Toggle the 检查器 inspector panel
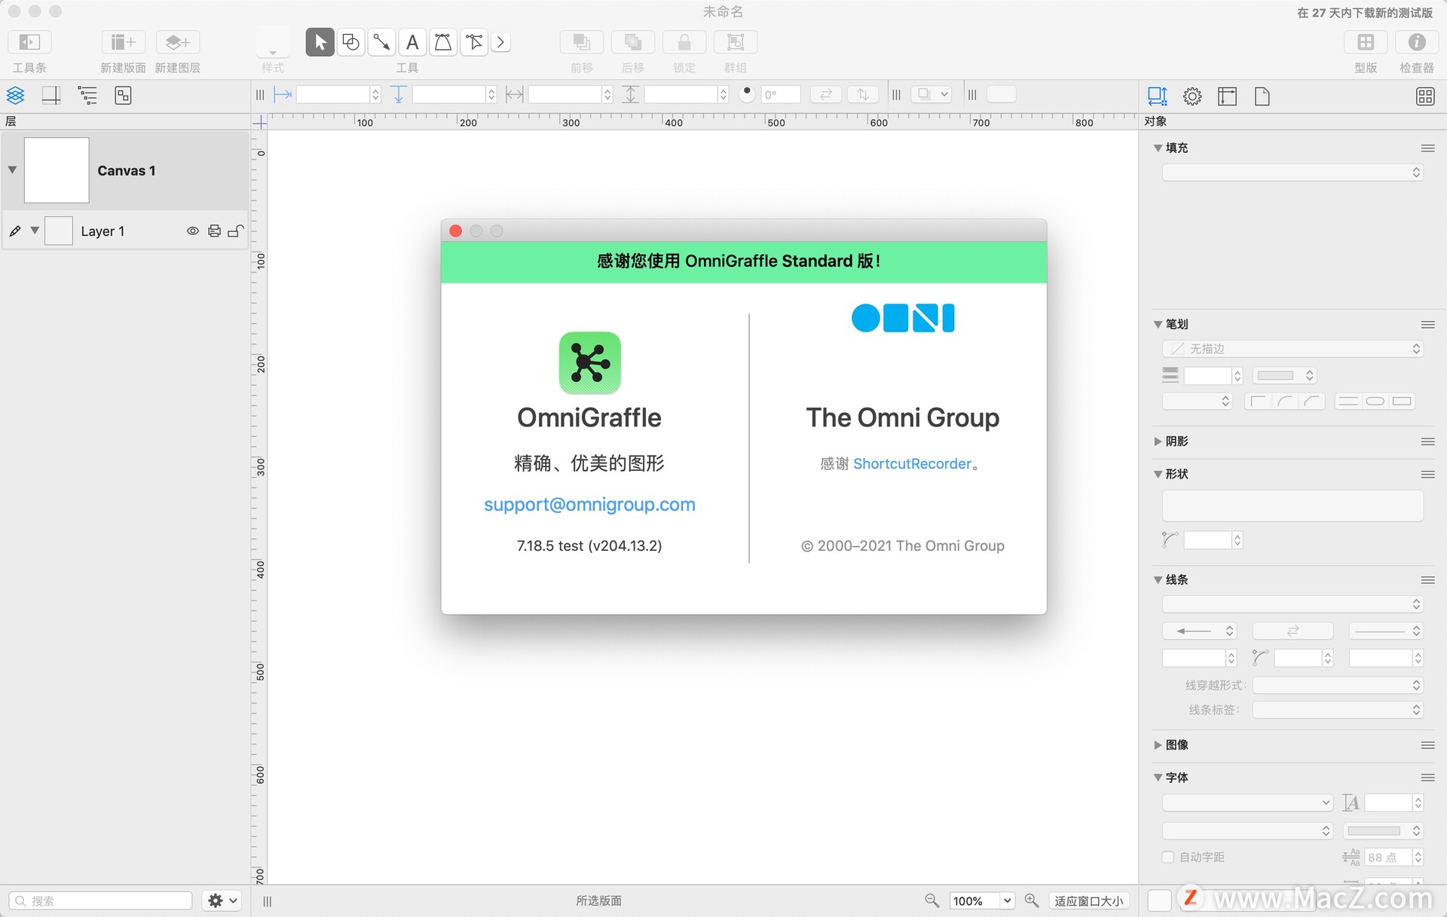This screenshot has width=1447, height=917. [x=1417, y=42]
